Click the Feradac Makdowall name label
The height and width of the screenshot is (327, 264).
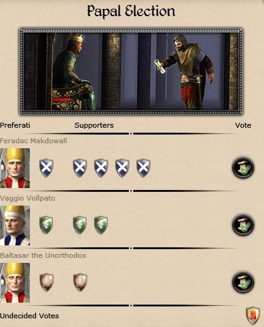pyautogui.click(x=34, y=141)
